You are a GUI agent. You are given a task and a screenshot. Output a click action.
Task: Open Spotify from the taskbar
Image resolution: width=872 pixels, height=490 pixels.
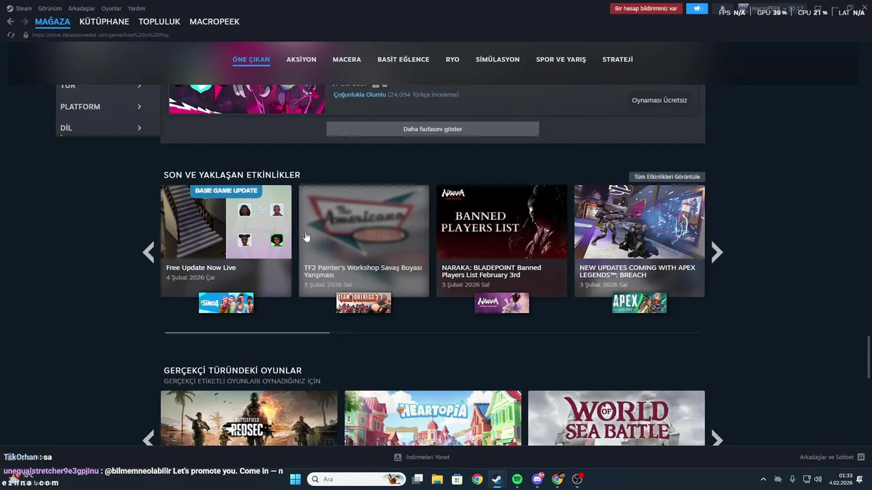[x=517, y=479]
